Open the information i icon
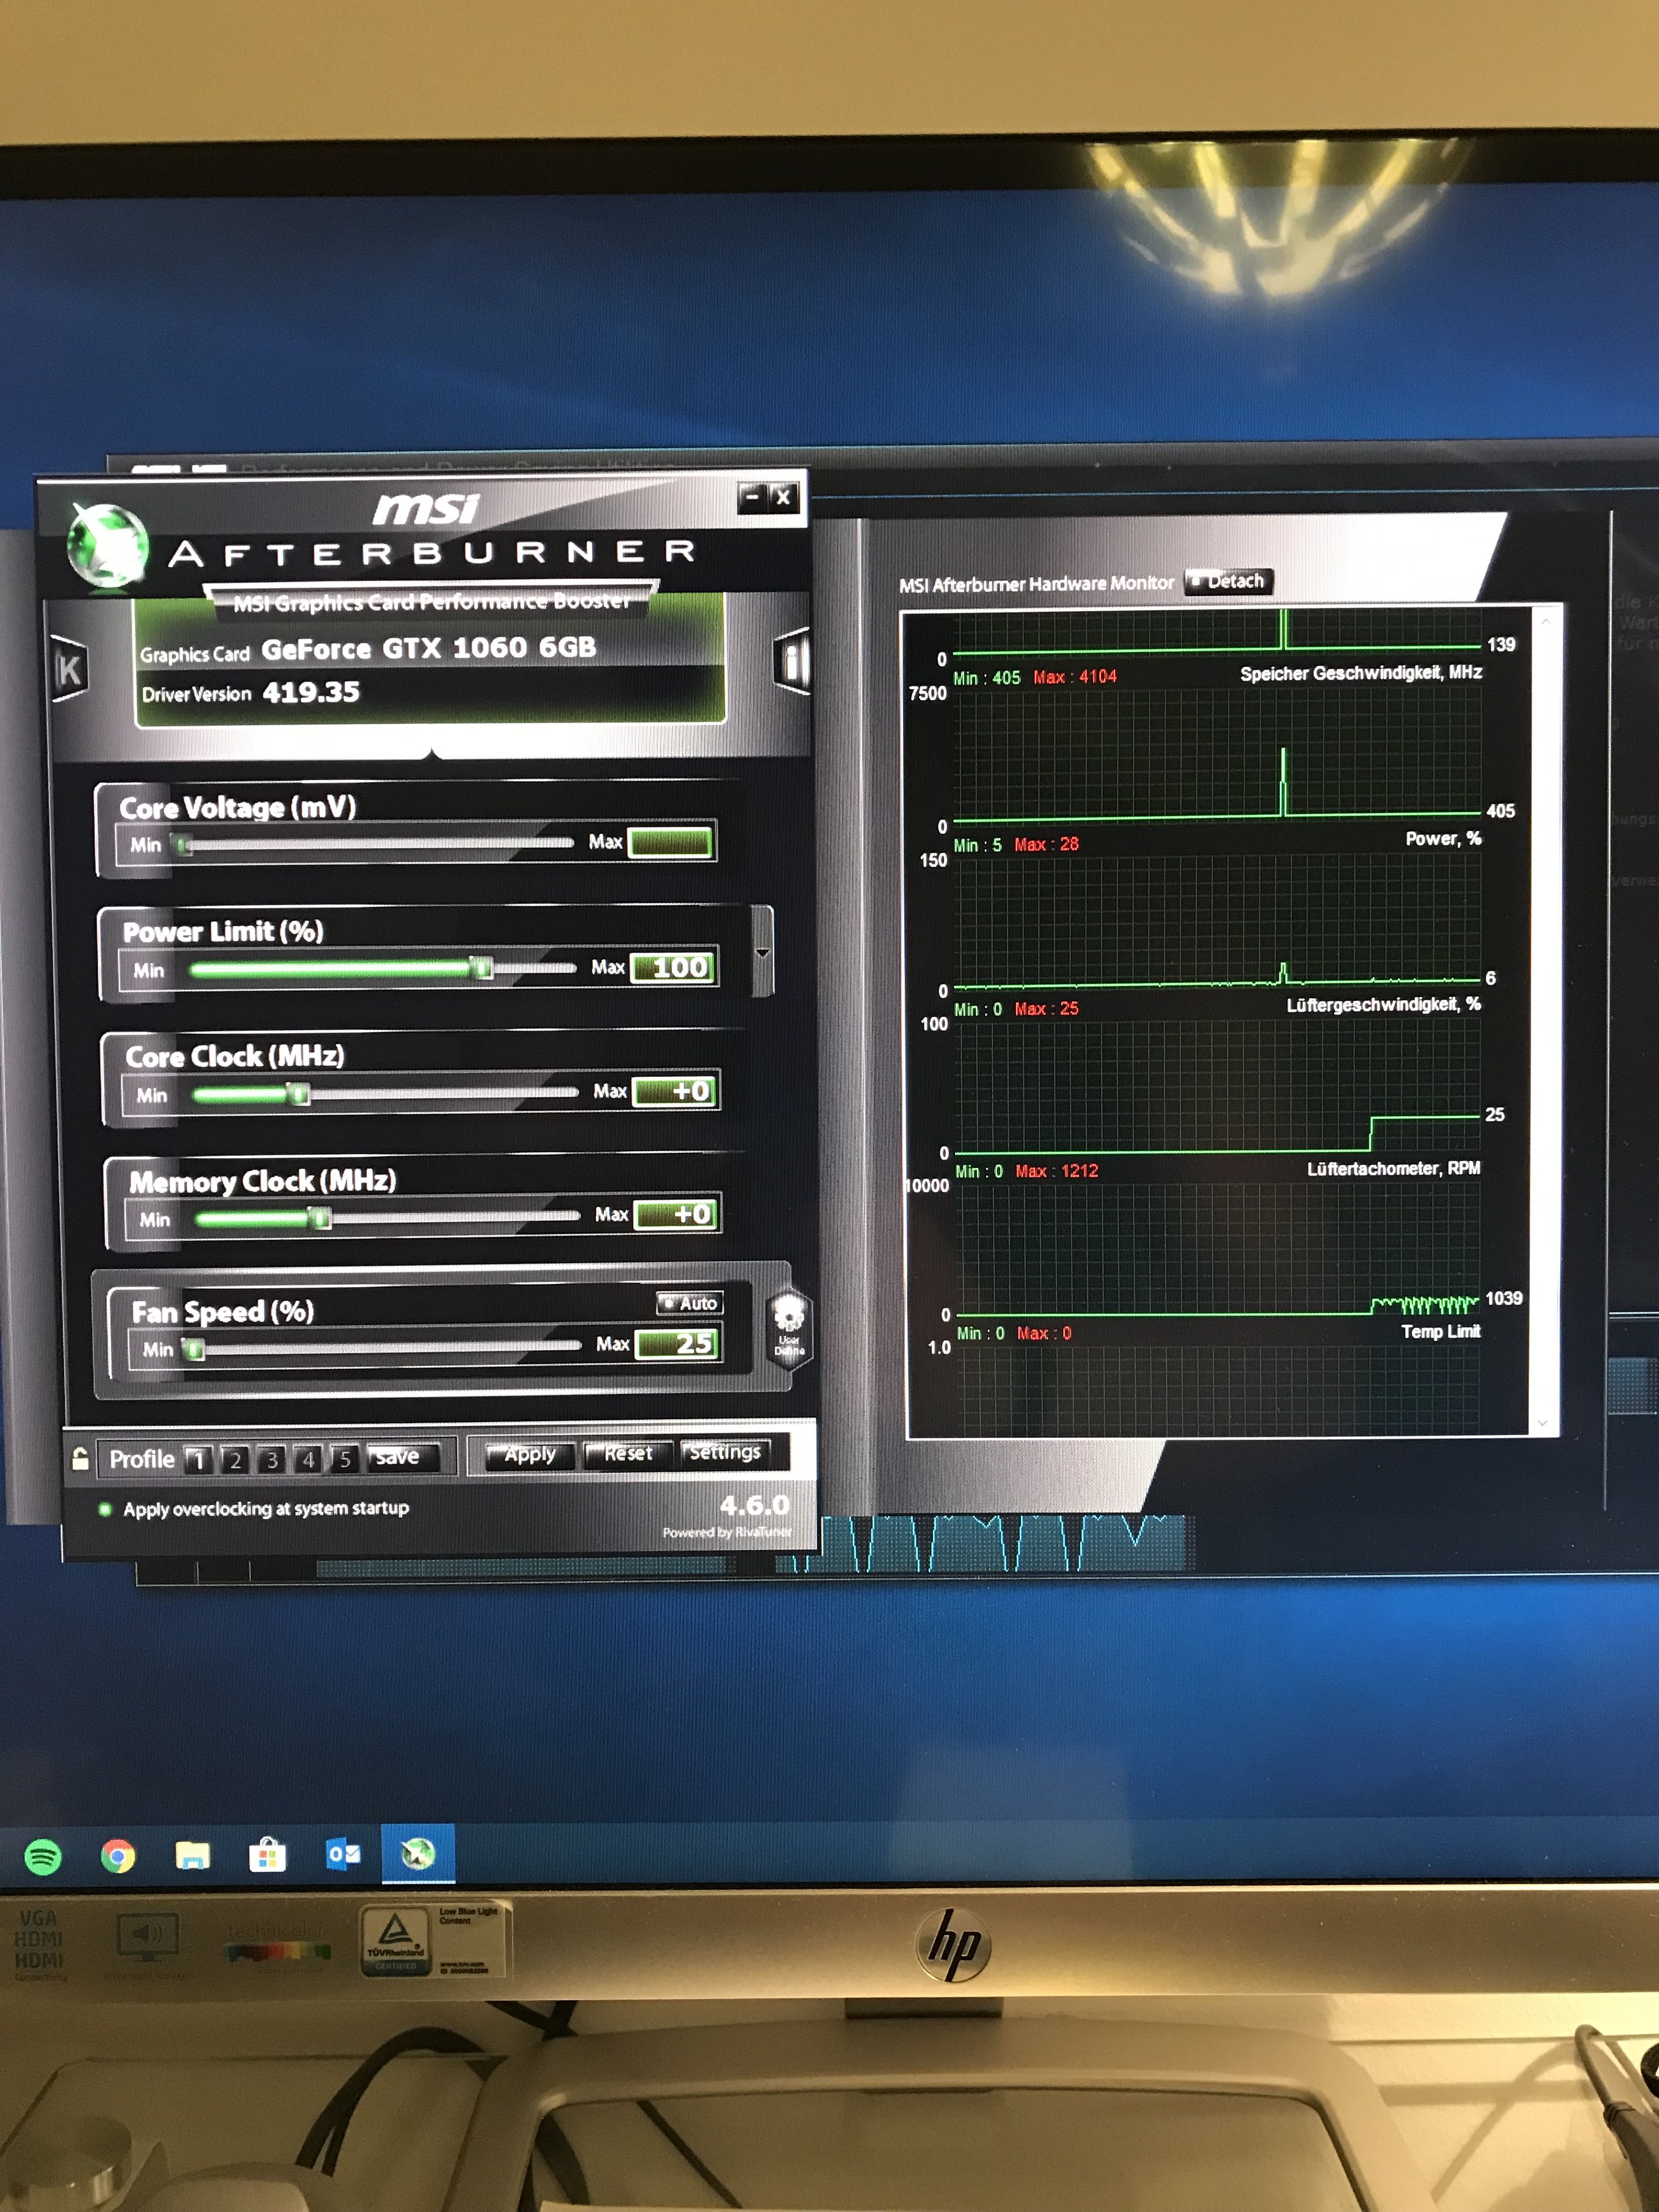Screen dimensions: 1659x2212 click(x=793, y=661)
